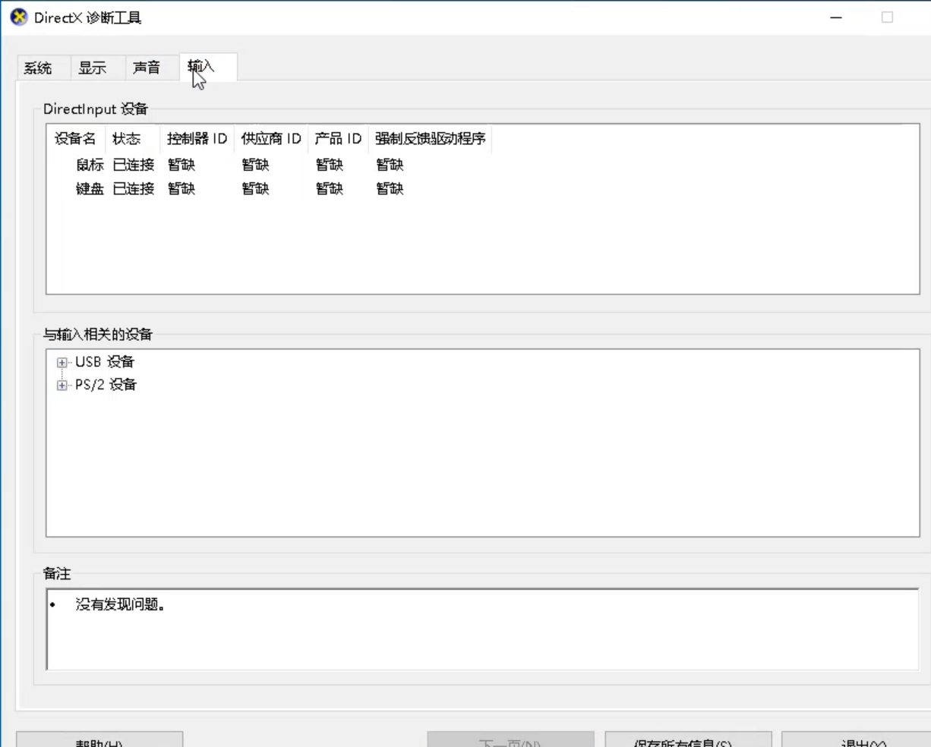Click the 备注 group label
This screenshot has height=747, width=931.
[57, 574]
